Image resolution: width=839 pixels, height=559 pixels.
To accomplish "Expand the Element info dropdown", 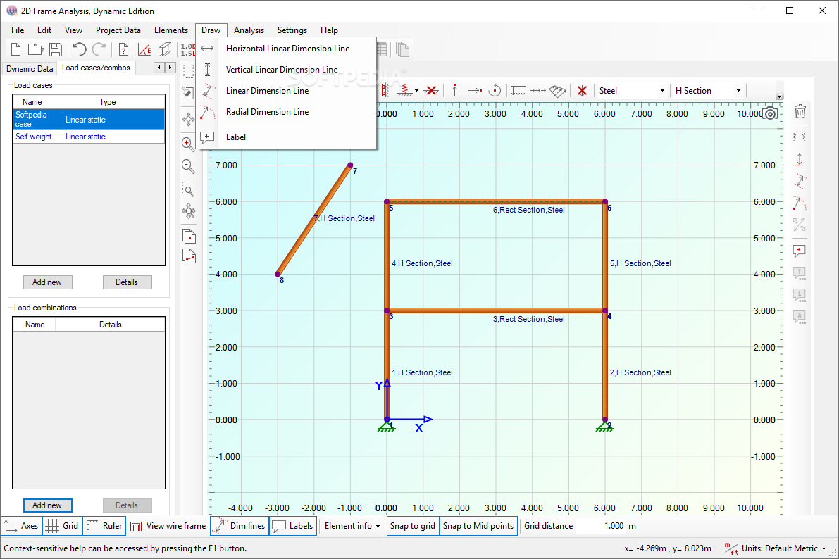I will click(x=352, y=526).
